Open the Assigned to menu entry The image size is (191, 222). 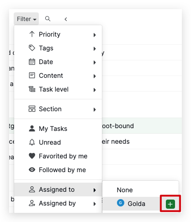pos(58,190)
